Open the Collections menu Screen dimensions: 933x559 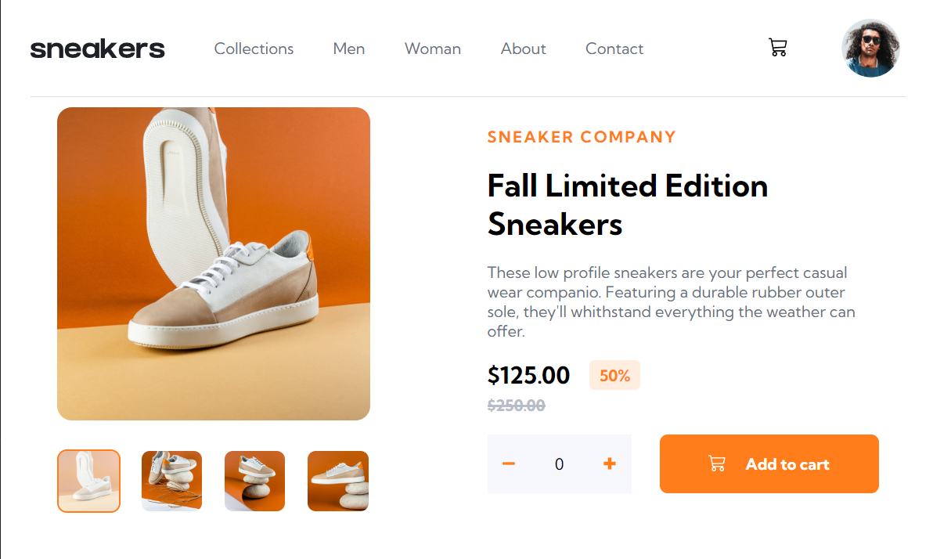tap(254, 49)
